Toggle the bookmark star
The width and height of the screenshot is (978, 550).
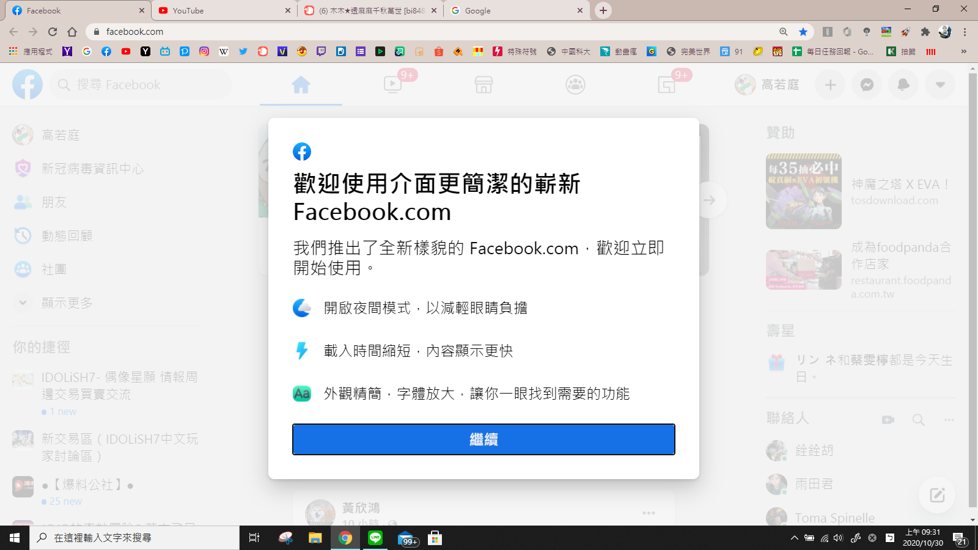point(803,32)
